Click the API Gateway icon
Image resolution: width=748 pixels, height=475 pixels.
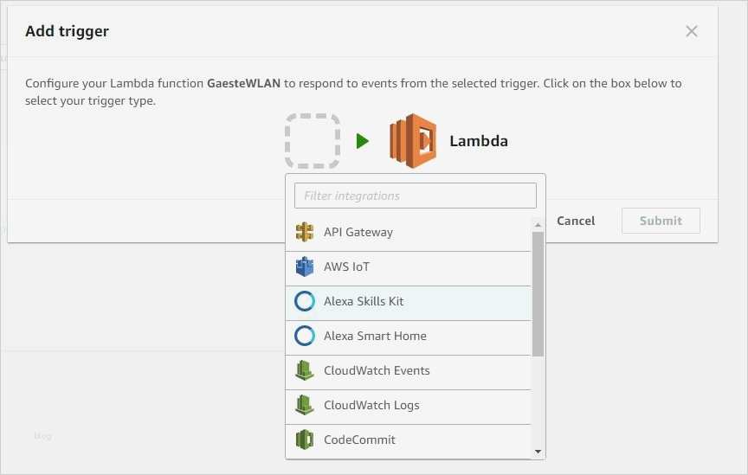tap(304, 232)
